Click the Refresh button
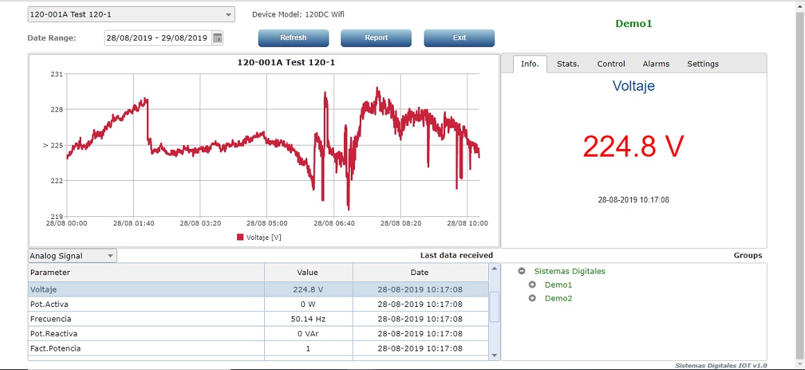Viewport: 805px width, 370px height. click(x=293, y=38)
